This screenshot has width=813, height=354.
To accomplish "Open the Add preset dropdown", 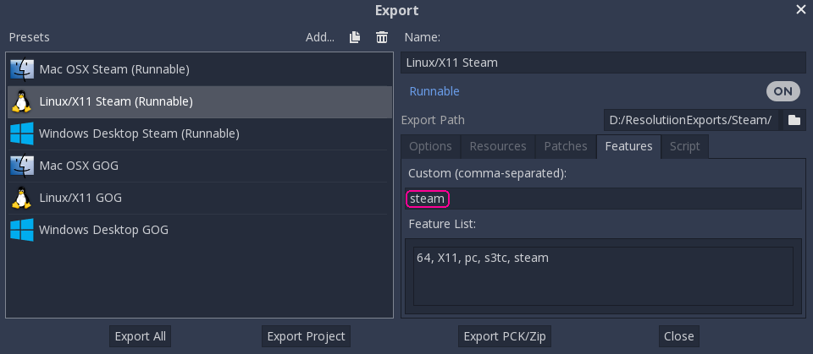I will click(320, 37).
